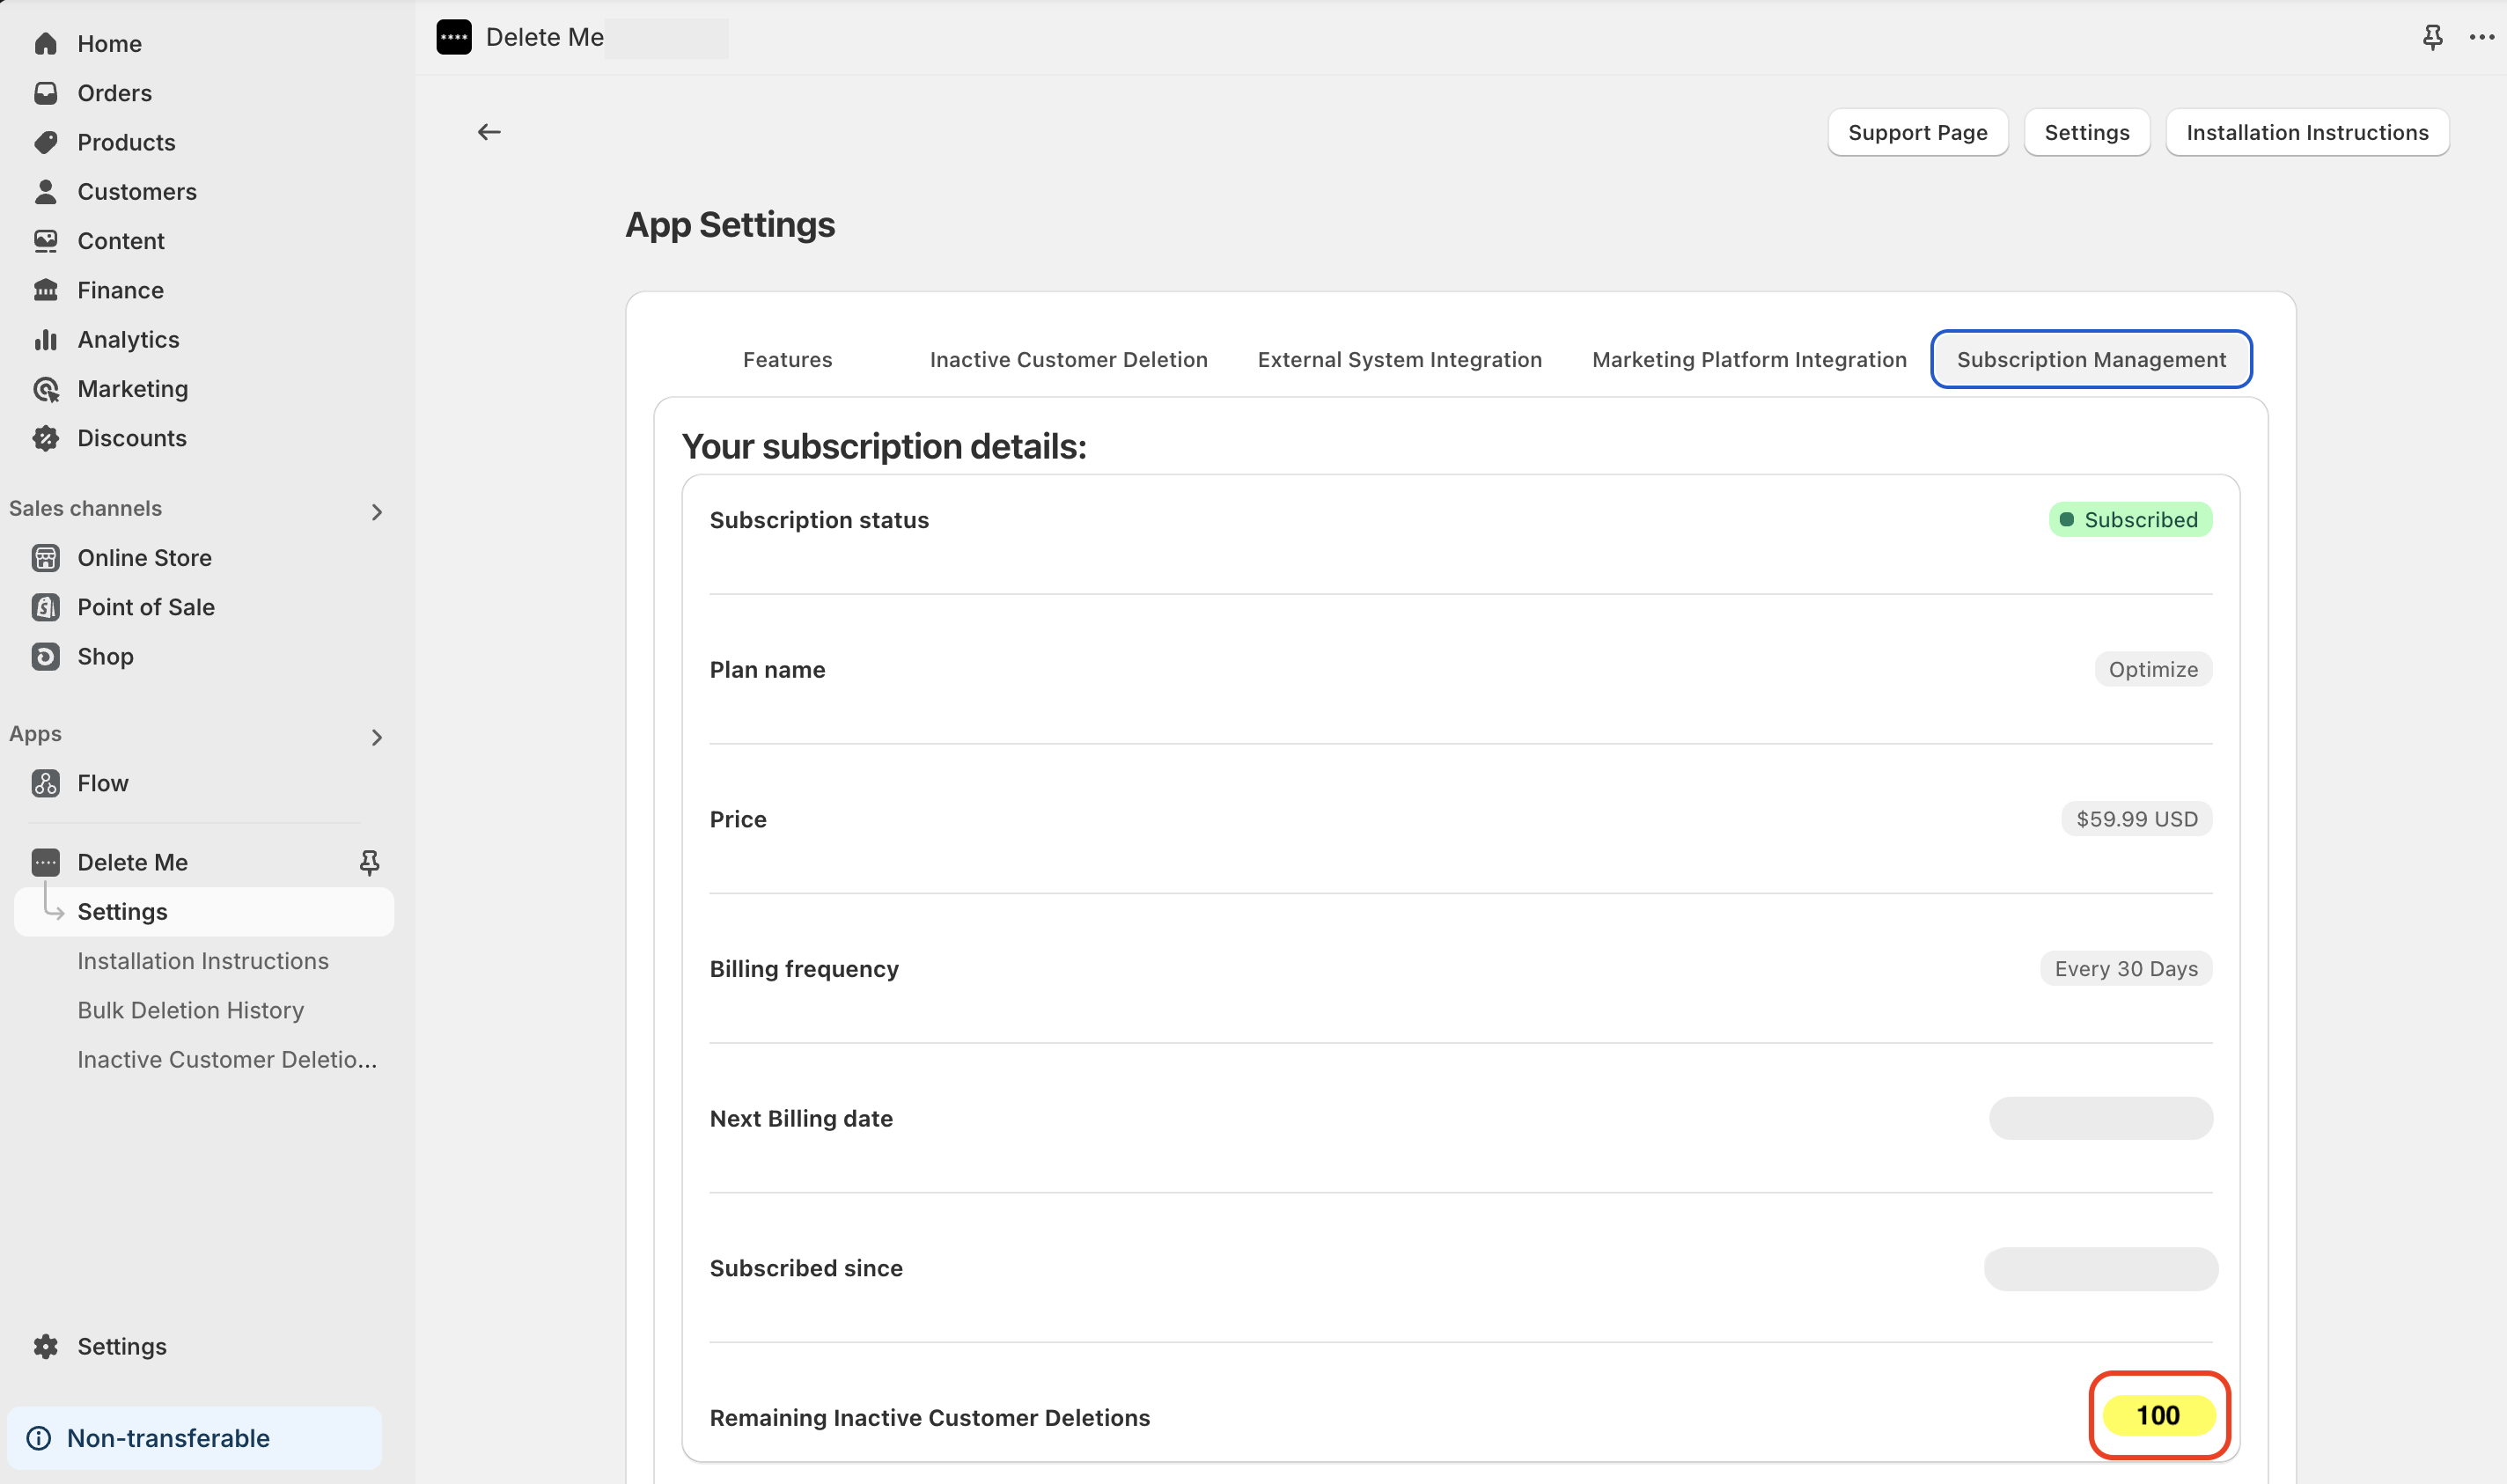Expand the Sales channels section
Viewport: 2507px width, 1484px height.
[x=376, y=512]
